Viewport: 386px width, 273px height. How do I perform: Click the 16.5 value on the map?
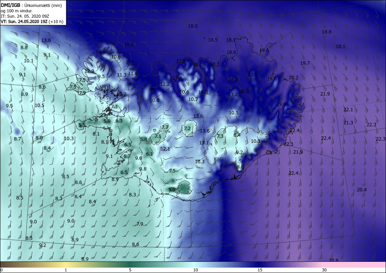244,91
